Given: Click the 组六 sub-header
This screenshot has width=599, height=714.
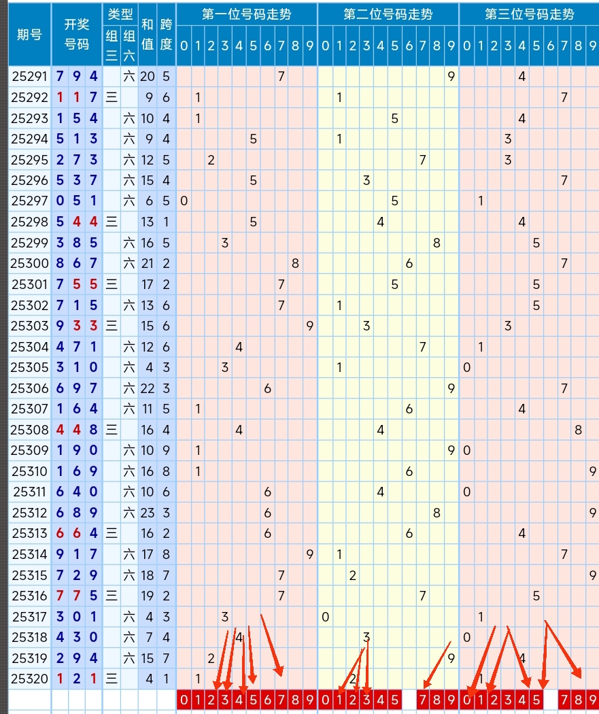Looking at the screenshot, I should 129,46.
